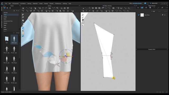Open the Fabric tab icon in Object Browser
169x95 pixels.
click(x=142, y=8)
